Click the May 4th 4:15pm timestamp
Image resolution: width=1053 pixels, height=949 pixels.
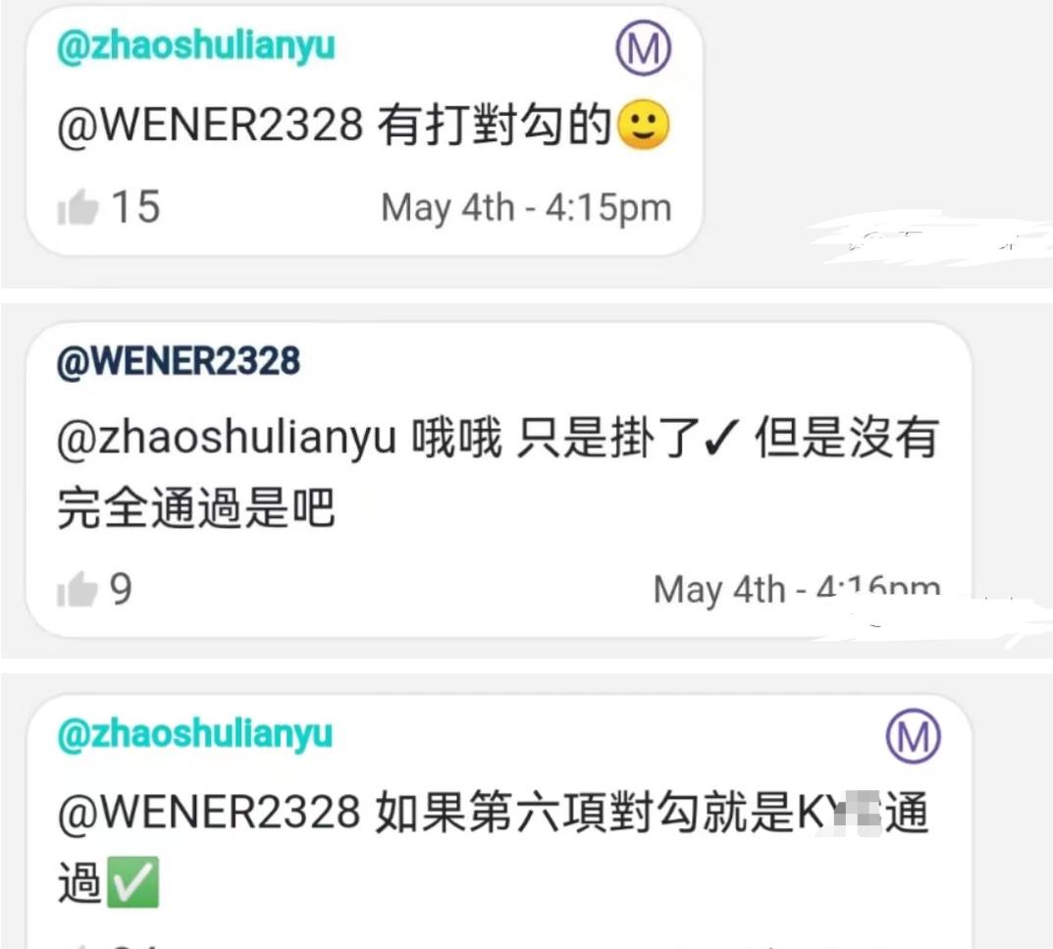[x=526, y=207]
